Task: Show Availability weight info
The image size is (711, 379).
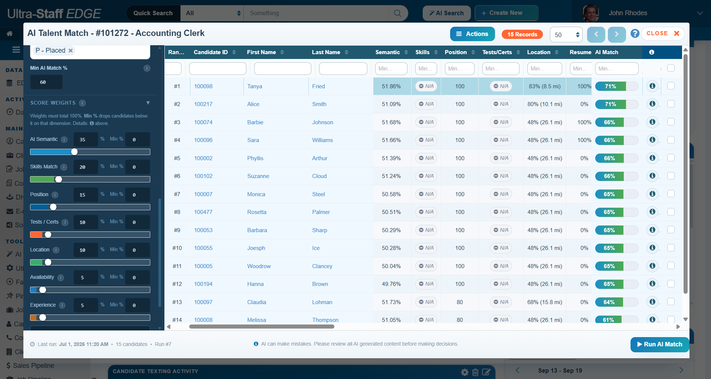Action: [x=60, y=277]
